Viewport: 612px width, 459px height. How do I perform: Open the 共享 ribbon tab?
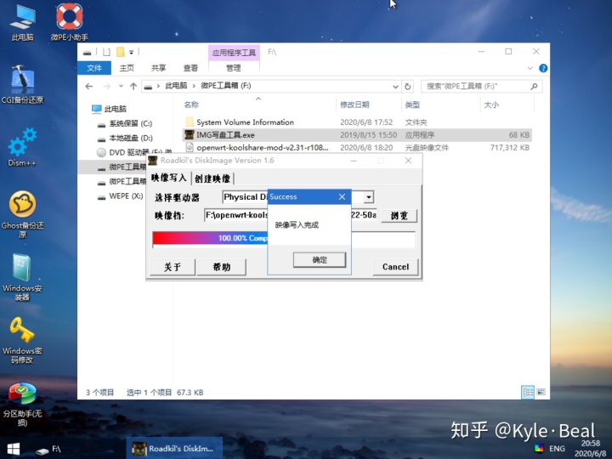158,68
